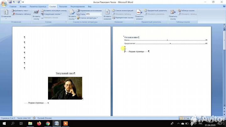Click Обновить таблицу in Оглавление group

pos(21,14)
